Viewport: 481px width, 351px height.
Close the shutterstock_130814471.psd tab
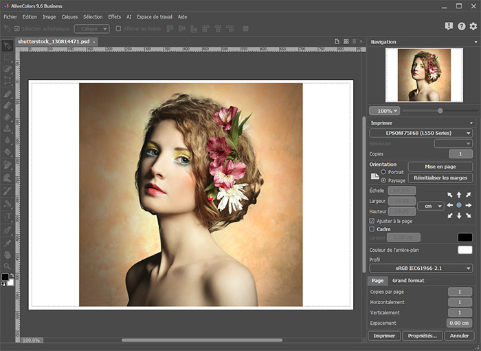tap(94, 42)
